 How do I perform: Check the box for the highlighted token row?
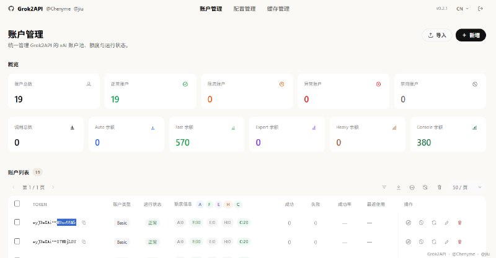17,222
